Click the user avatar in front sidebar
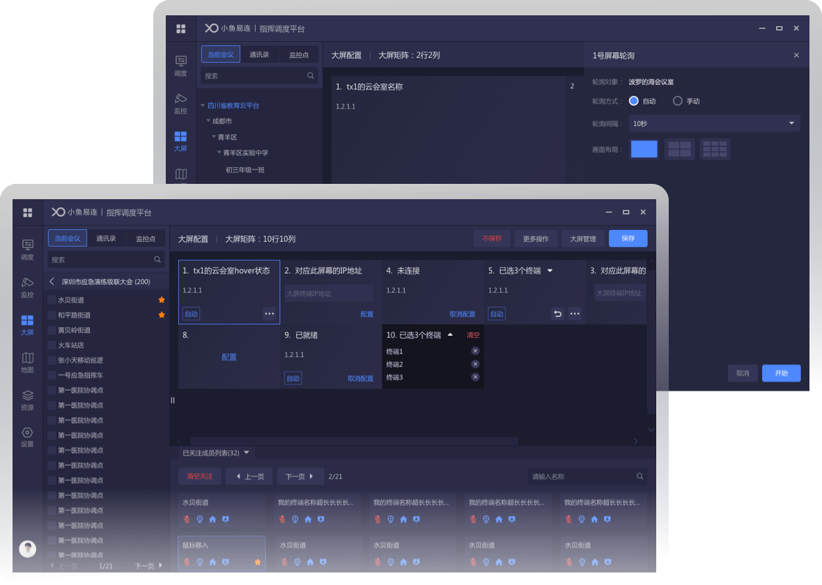822x585 pixels. (27, 548)
